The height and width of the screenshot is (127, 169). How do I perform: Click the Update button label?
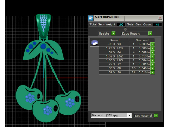coord(104,34)
